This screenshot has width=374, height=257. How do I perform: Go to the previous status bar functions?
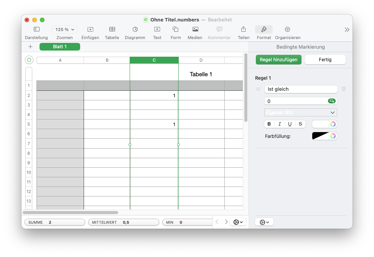point(217,222)
